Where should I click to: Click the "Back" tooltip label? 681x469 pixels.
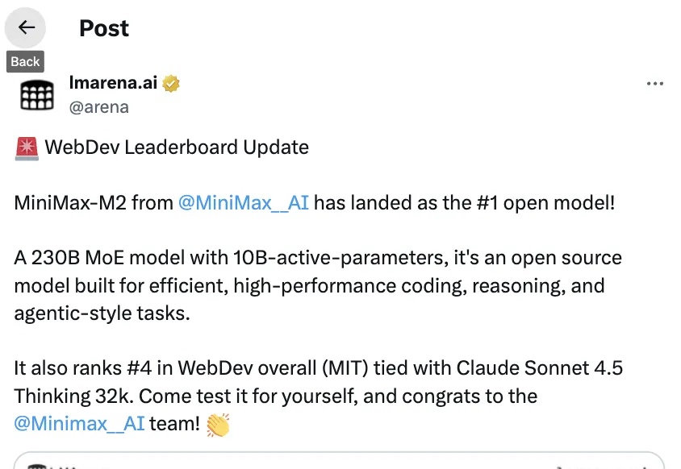(x=25, y=62)
